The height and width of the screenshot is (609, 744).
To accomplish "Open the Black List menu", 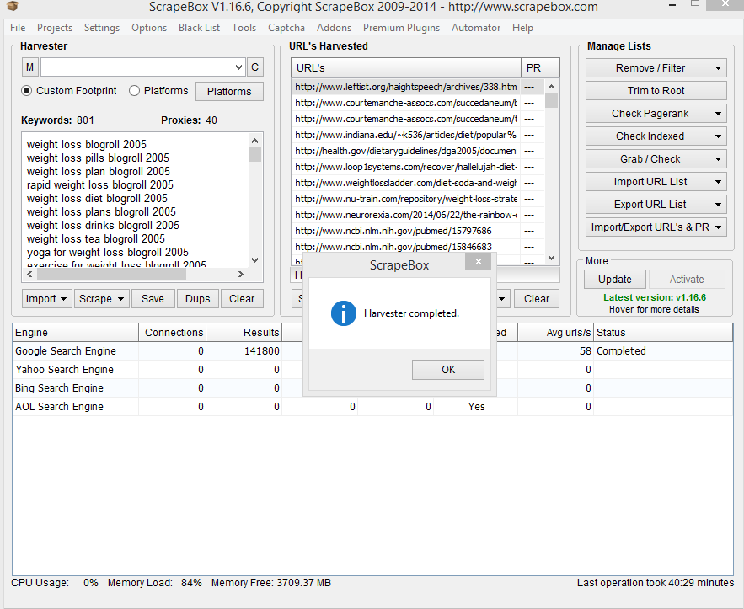I will click(x=200, y=28).
